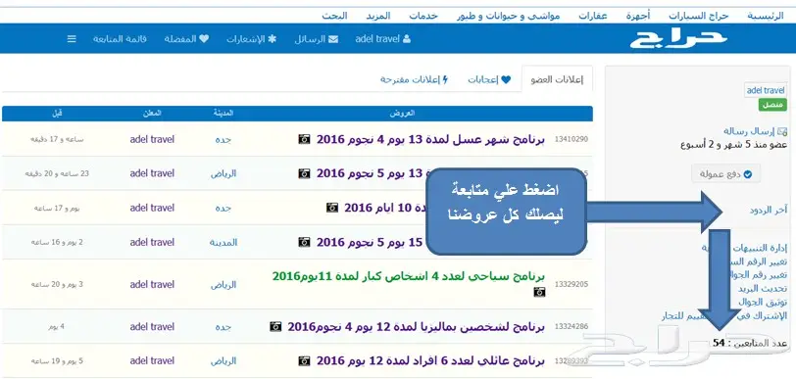This screenshot has width=796, height=379.
Task: Open الإشعارات notifications in header
Action: [251, 38]
